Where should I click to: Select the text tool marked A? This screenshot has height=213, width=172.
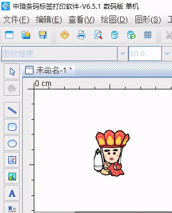tap(12, 193)
